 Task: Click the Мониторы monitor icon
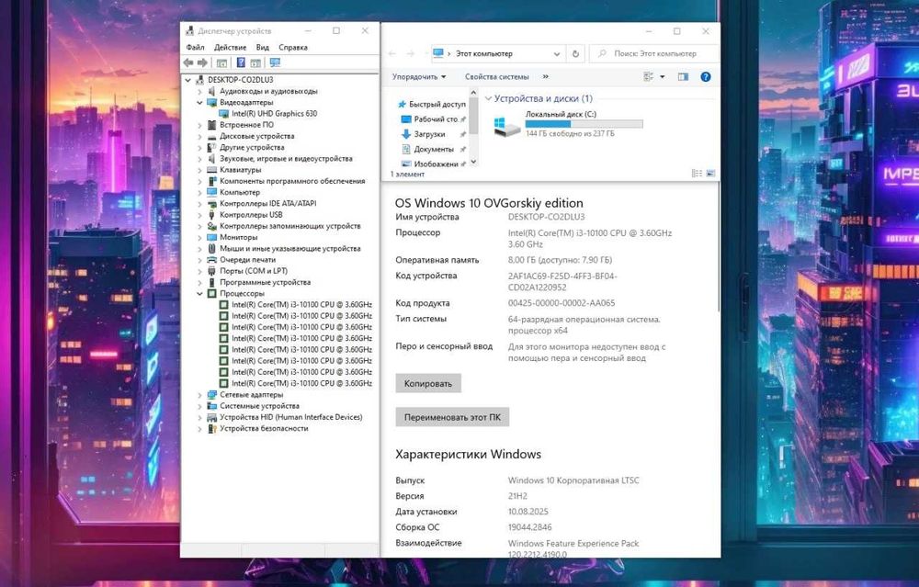pyautogui.click(x=212, y=237)
